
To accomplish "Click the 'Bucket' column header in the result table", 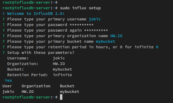I will point(67,86).
